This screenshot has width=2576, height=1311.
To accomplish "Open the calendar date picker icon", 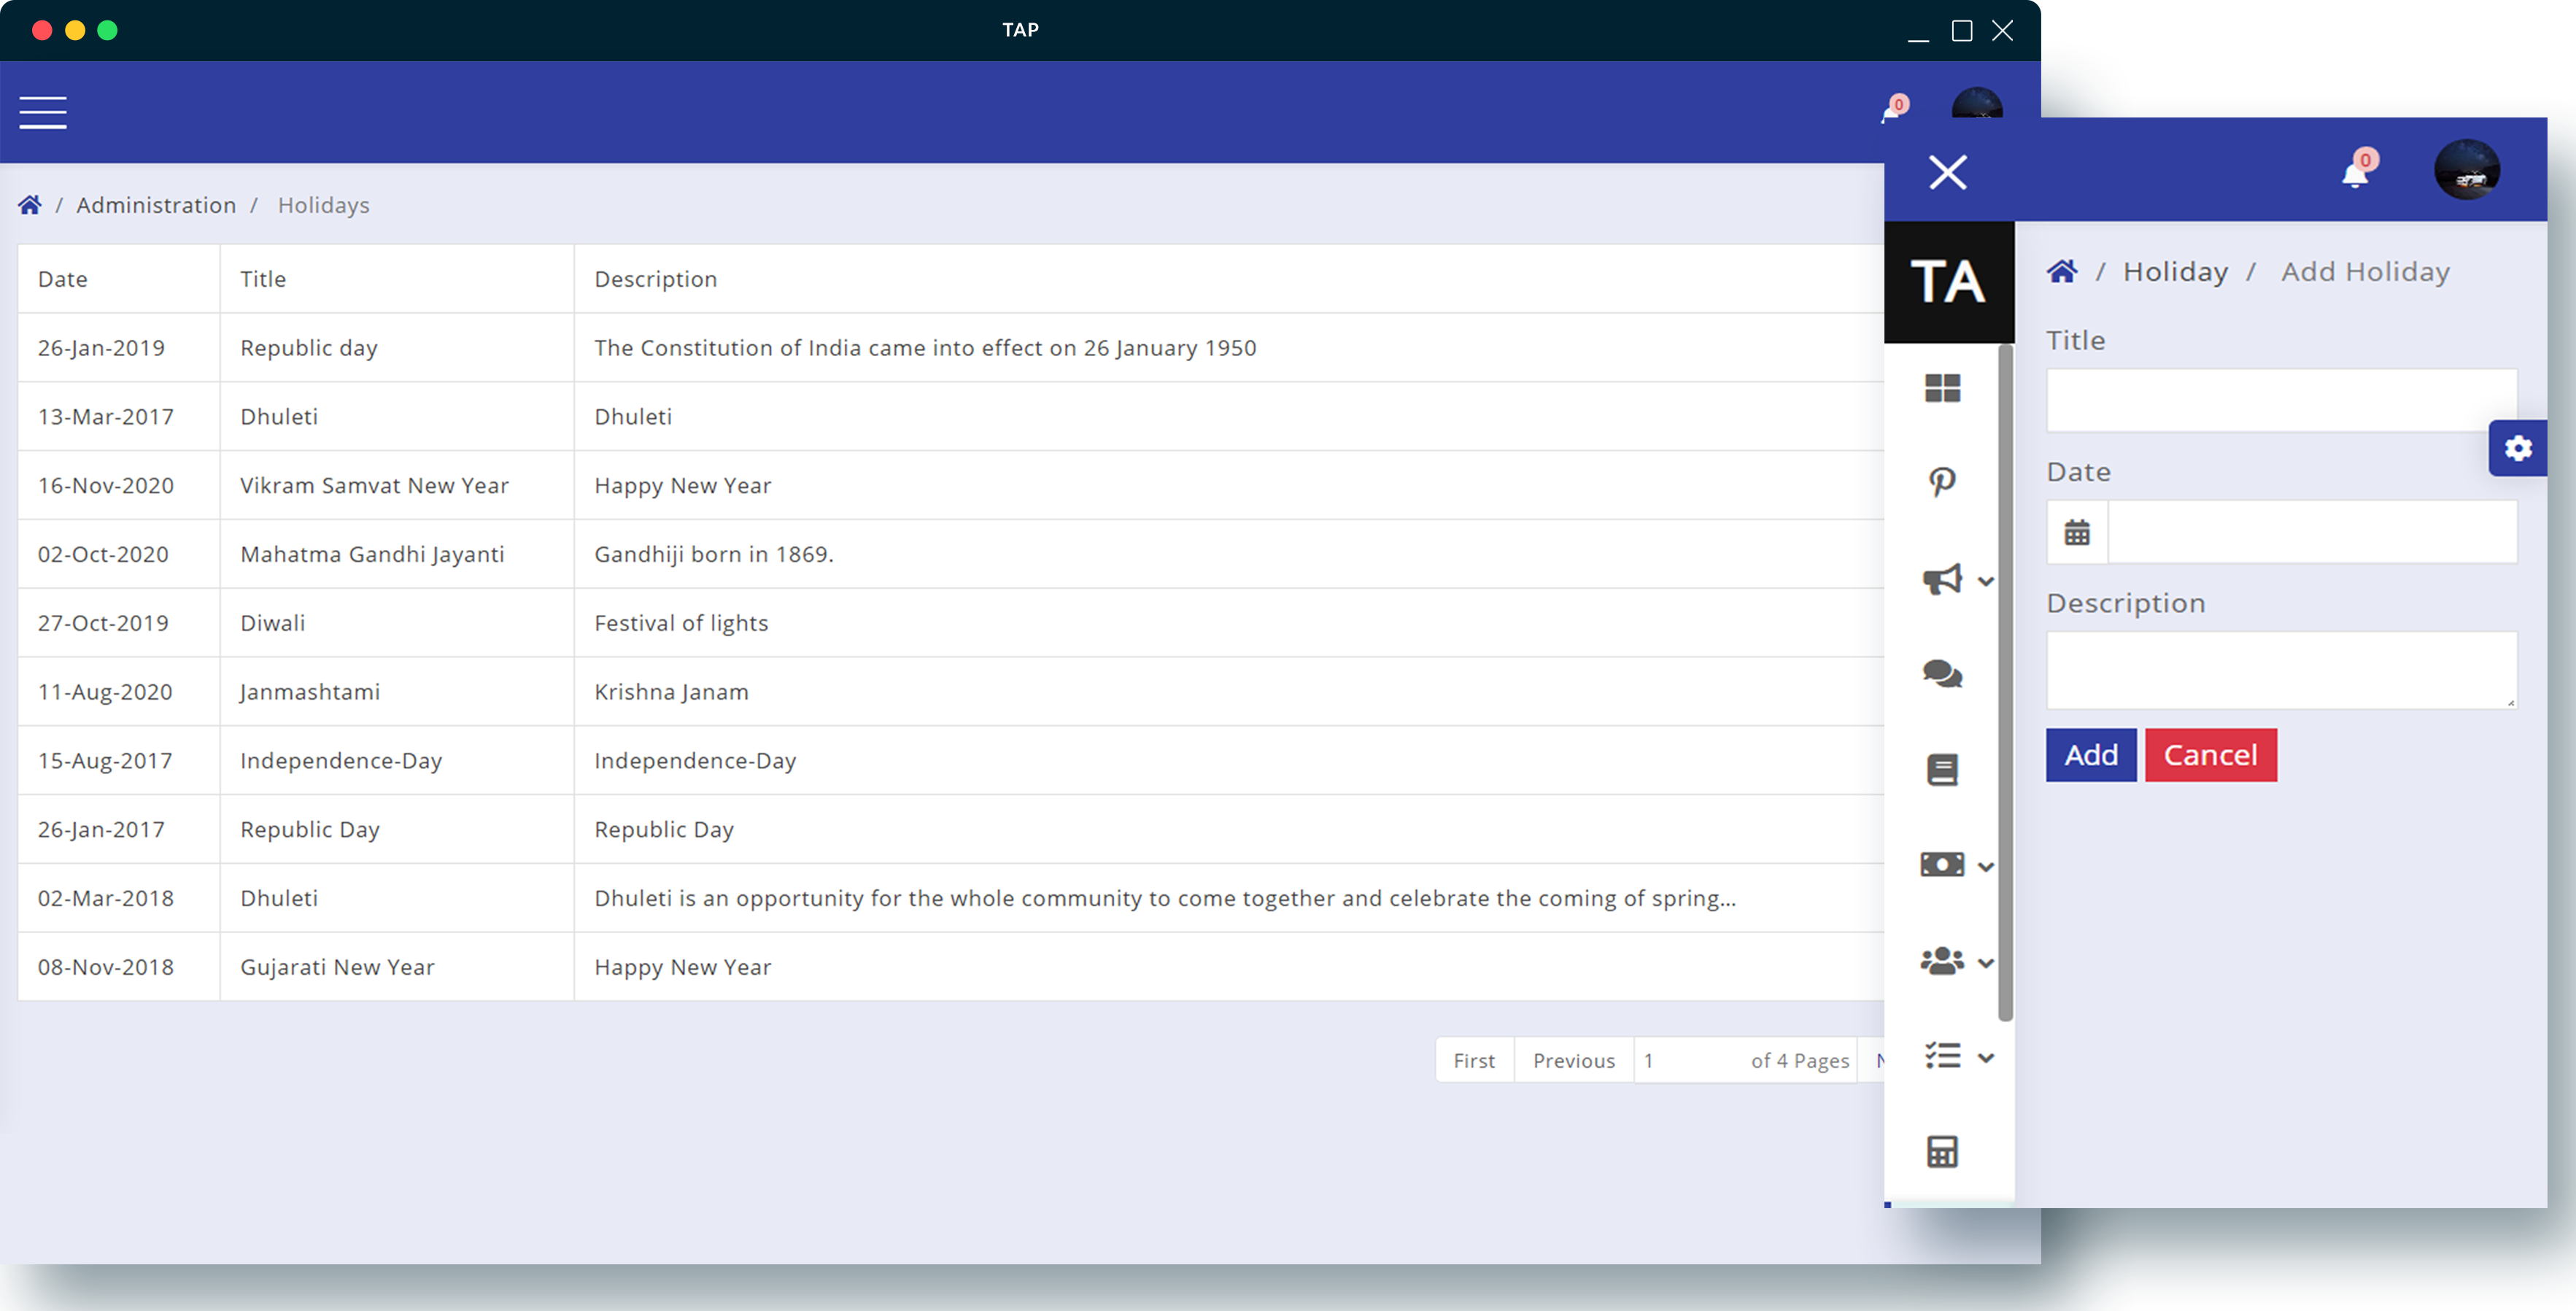I will 2077,532.
